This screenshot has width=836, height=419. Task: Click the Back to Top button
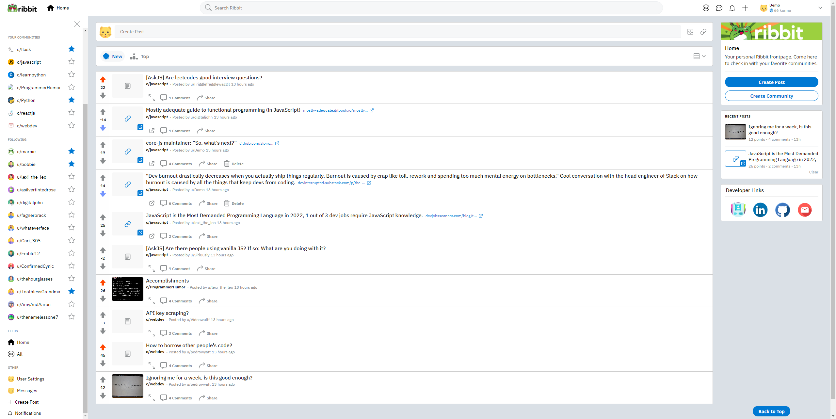(771, 411)
